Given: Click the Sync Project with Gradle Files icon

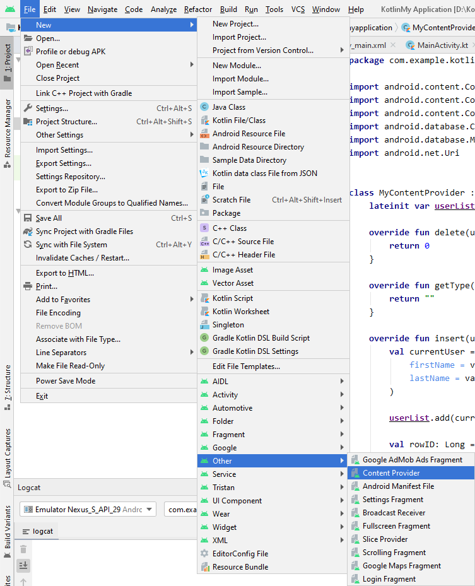Looking at the screenshot, I should click(28, 231).
